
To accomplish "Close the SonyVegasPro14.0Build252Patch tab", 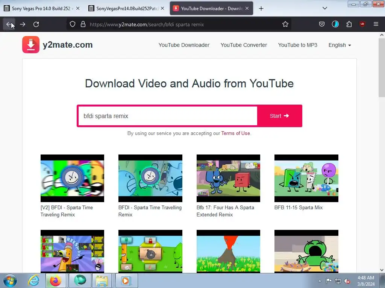I will [162, 8].
